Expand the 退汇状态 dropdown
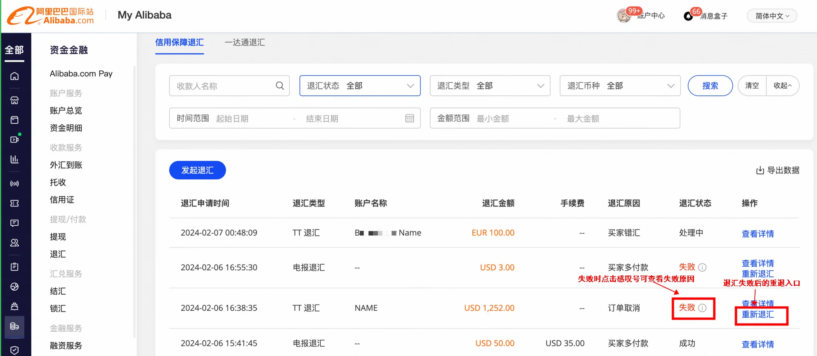This screenshot has width=817, height=356. [x=360, y=86]
